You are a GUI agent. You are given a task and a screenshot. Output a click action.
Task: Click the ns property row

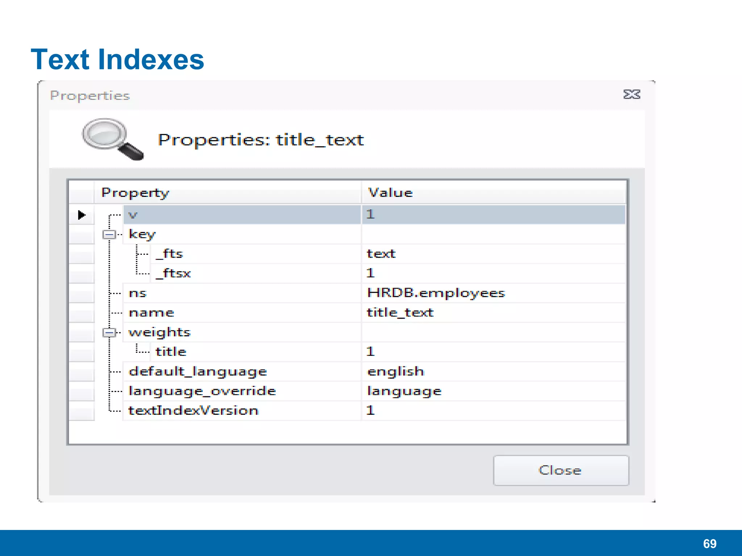pyautogui.click(x=138, y=293)
